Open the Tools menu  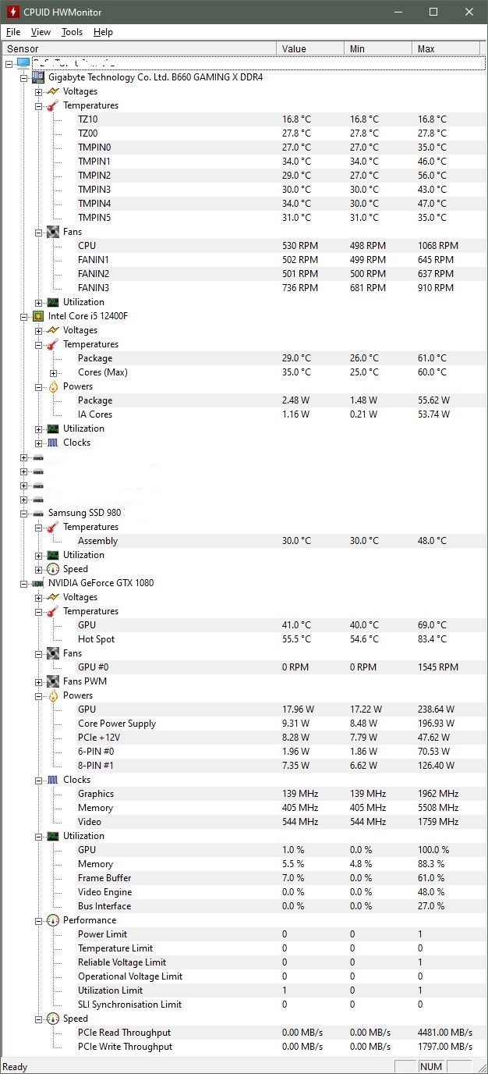click(72, 32)
